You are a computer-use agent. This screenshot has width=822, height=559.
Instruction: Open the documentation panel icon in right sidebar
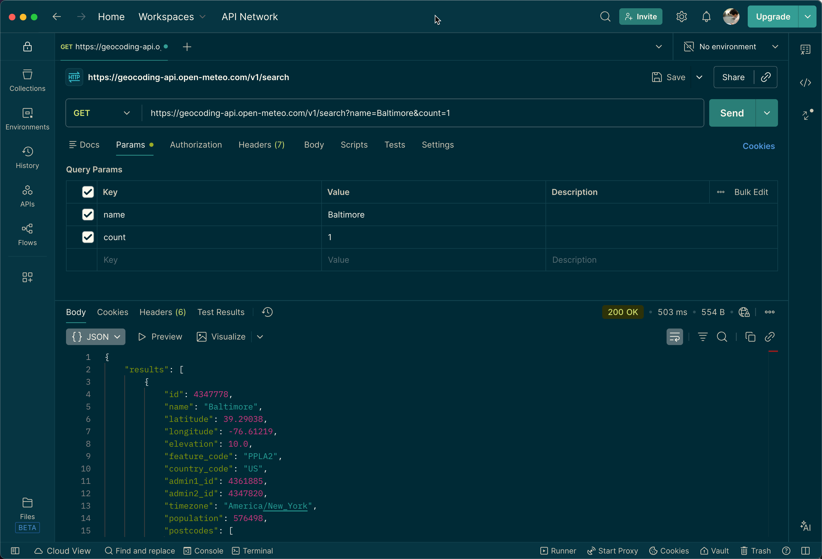[x=805, y=50]
